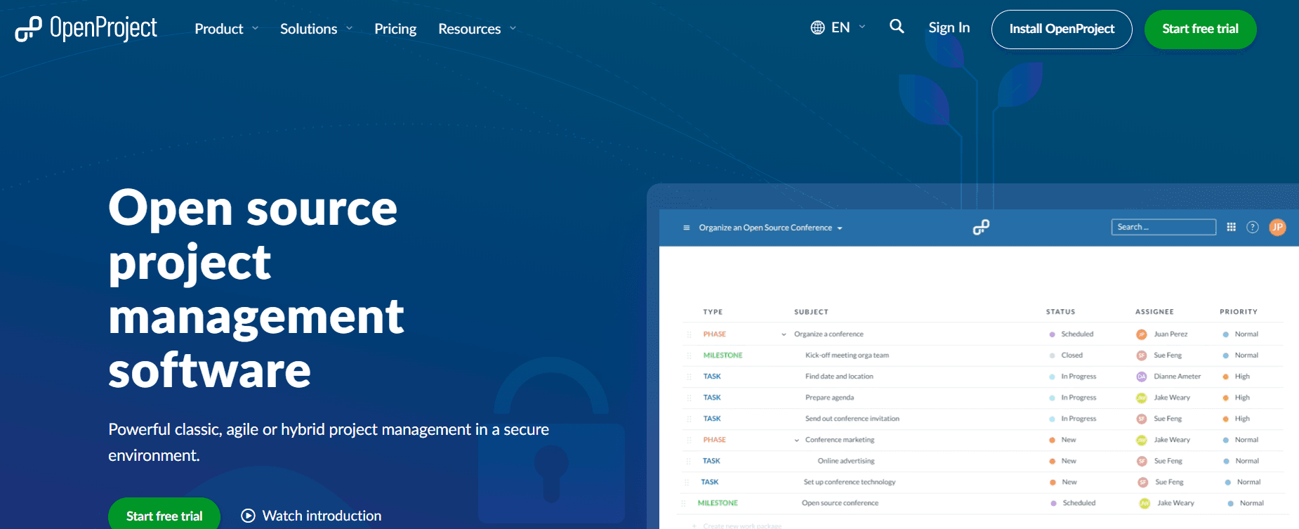Click the Search field in app preview
This screenshot has height=529, width=1299.
(1163, 227)
